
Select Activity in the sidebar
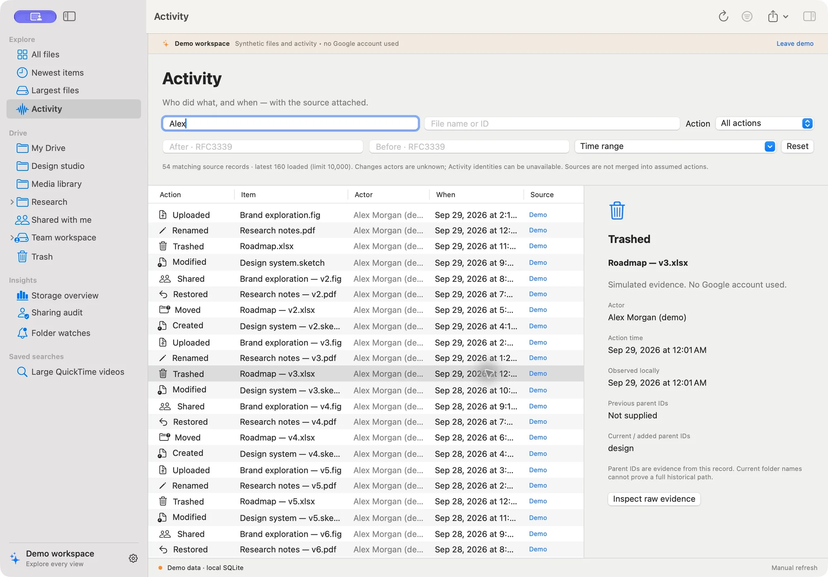click(74, 109)
